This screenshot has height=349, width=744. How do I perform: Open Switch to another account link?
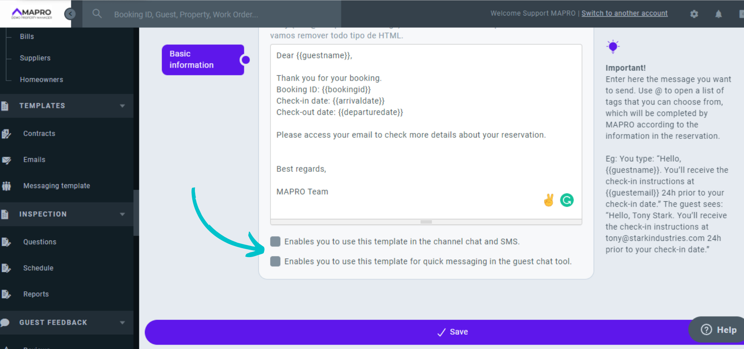(624, 13)
